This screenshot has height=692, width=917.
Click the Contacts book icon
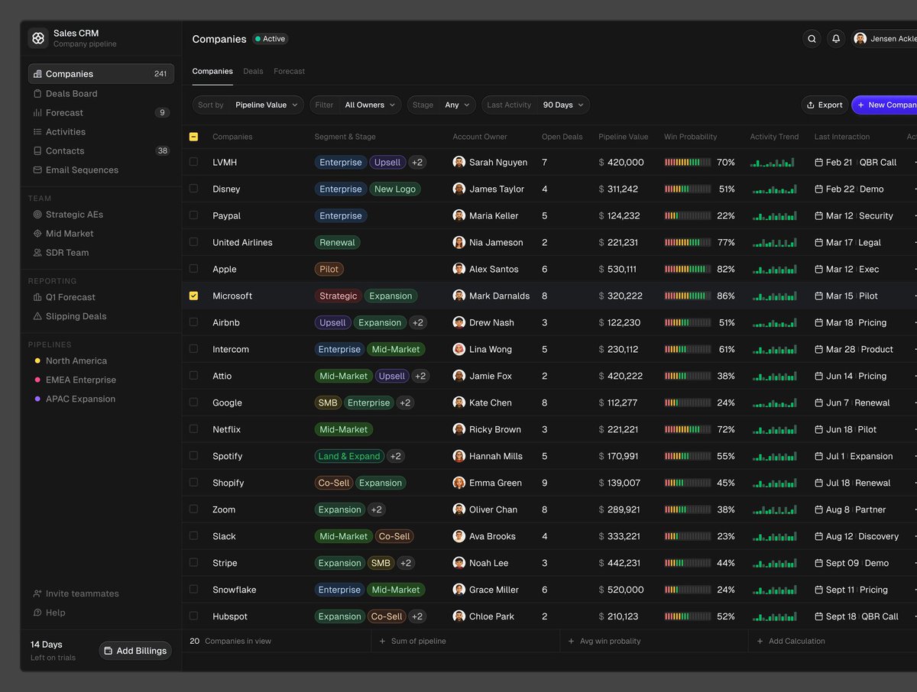click(37, 150)
